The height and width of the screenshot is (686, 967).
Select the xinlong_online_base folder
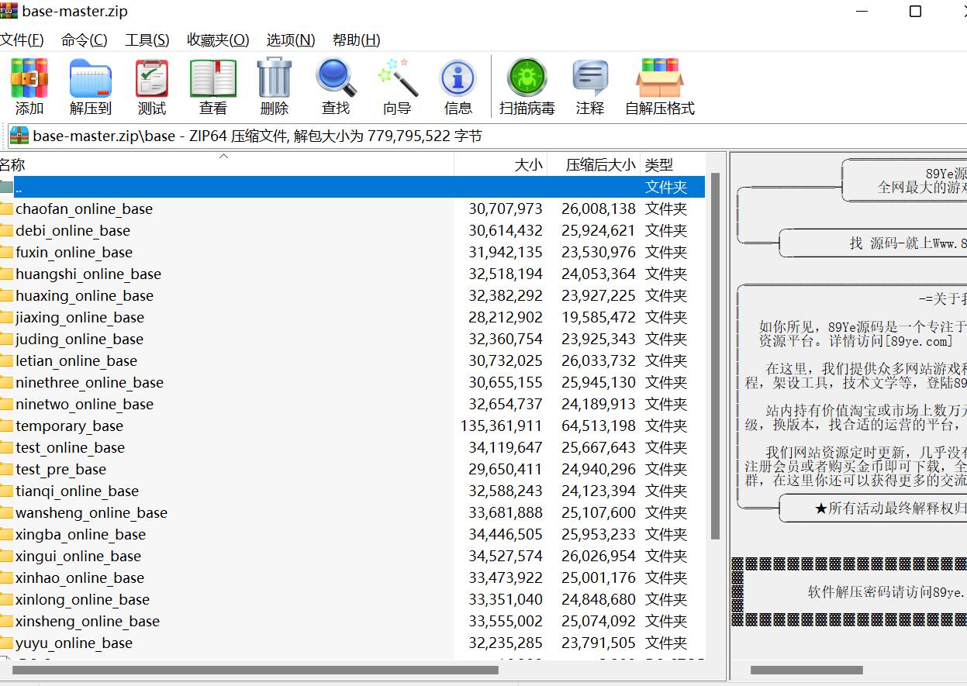pos(352,599)
